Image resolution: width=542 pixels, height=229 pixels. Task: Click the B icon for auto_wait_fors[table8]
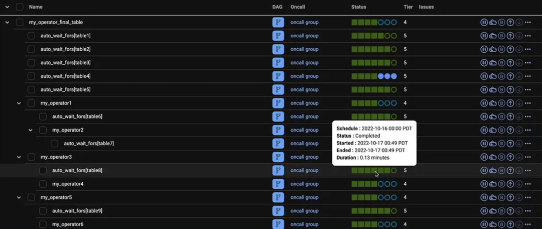(x=501, y=171)
